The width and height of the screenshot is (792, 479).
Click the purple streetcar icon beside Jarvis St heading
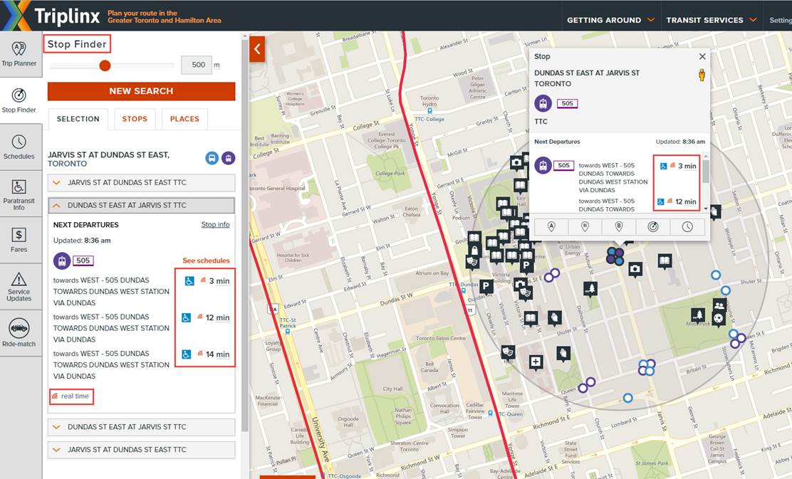tap(229, 158)
